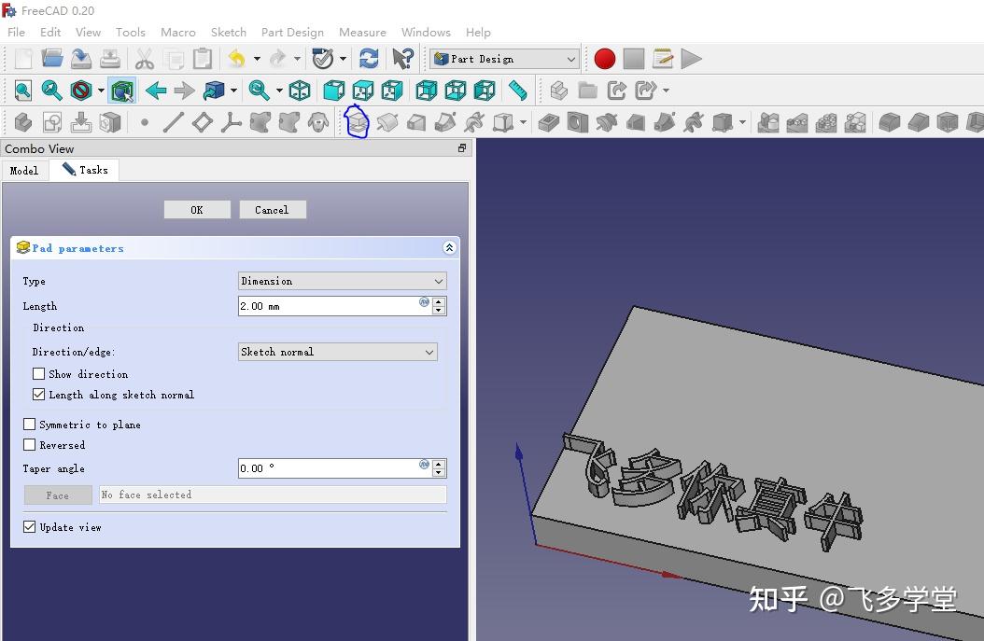
Task: Switch to isometric view cube icon
Action: pos(300,91)
